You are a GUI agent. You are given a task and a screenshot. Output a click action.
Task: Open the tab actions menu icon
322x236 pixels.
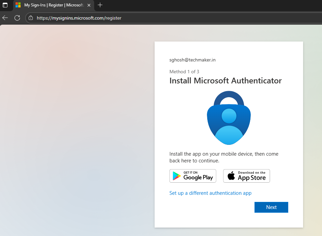pyautogui.click(x=5, y=5)
